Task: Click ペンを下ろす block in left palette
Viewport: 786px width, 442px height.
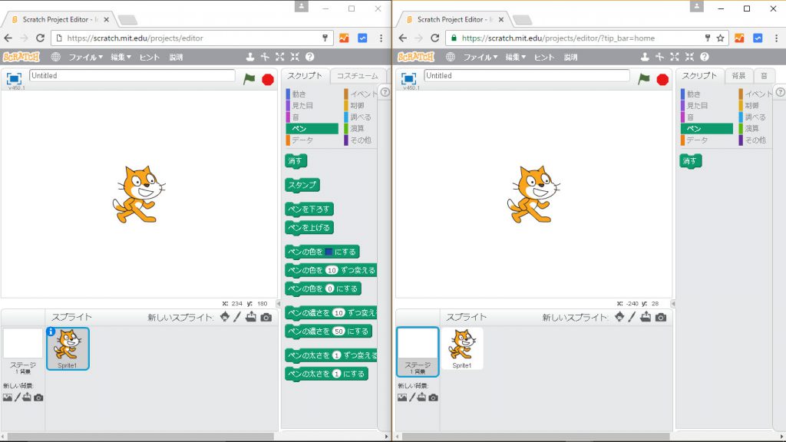Action: point(309,209)
